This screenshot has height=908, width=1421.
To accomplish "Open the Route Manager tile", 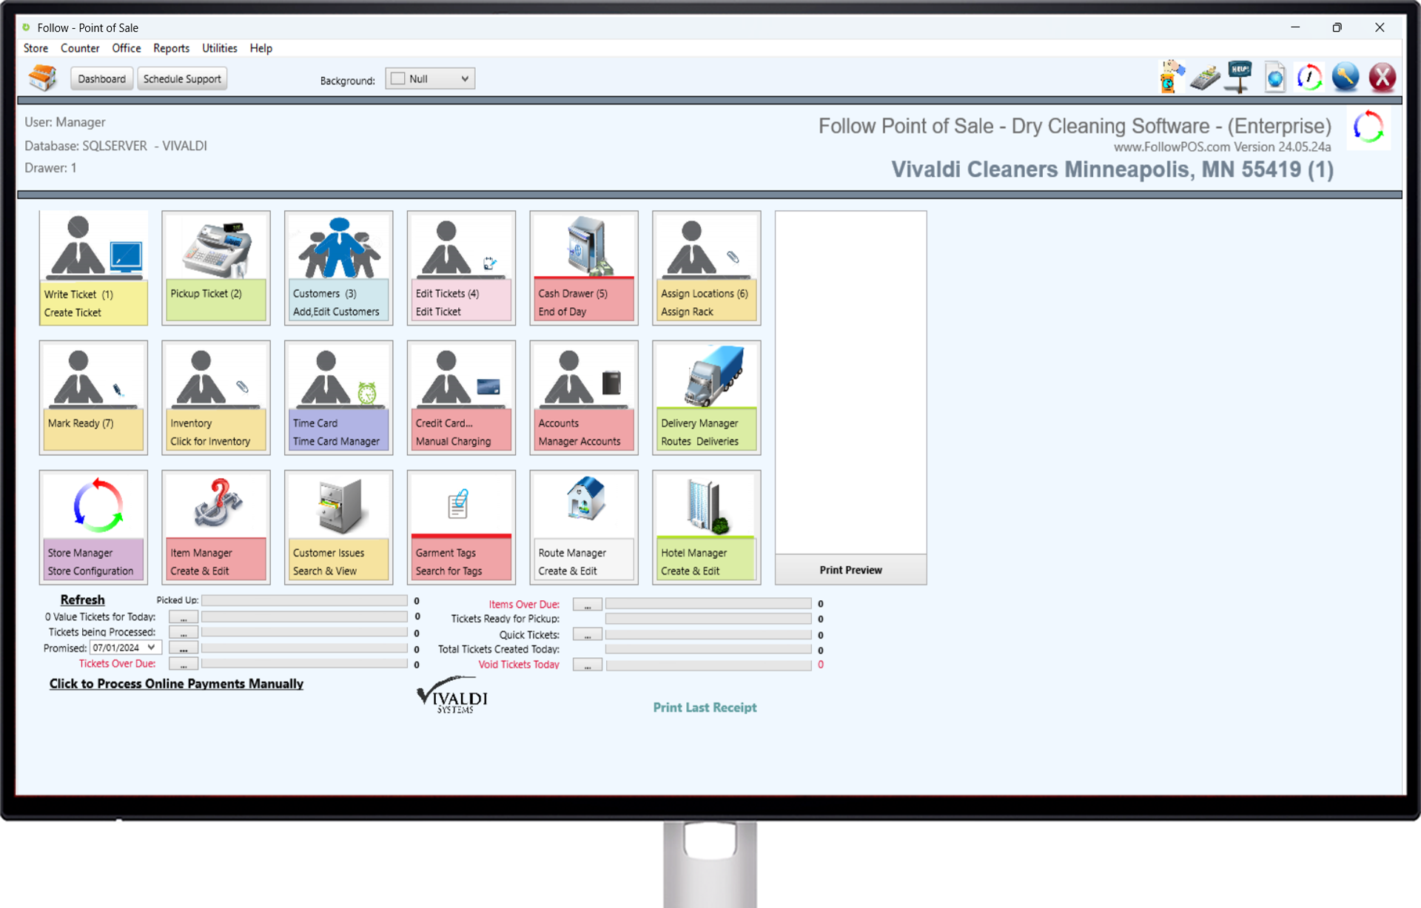I will (584, 527).
